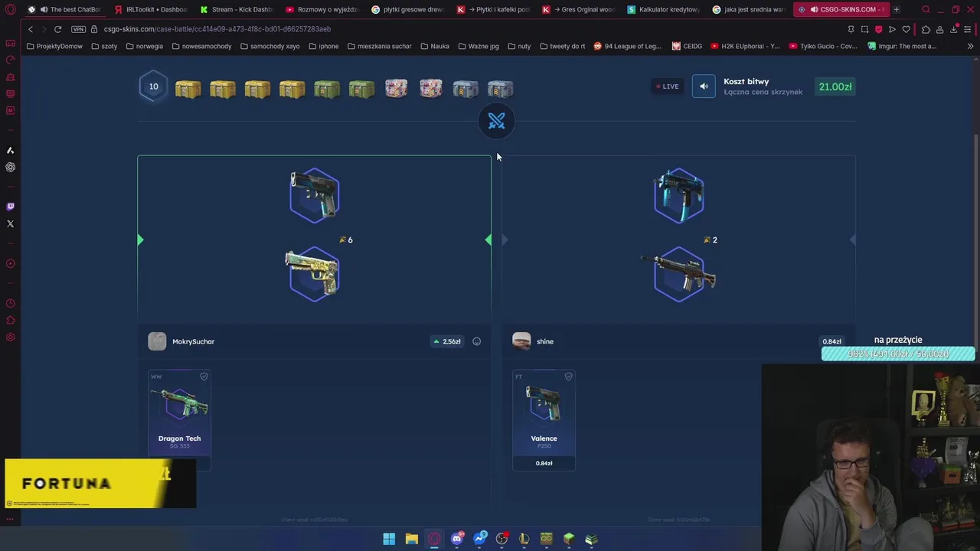Click shine player avatar
This screenshot has width=980, height=551.
[x=521, y=341]
